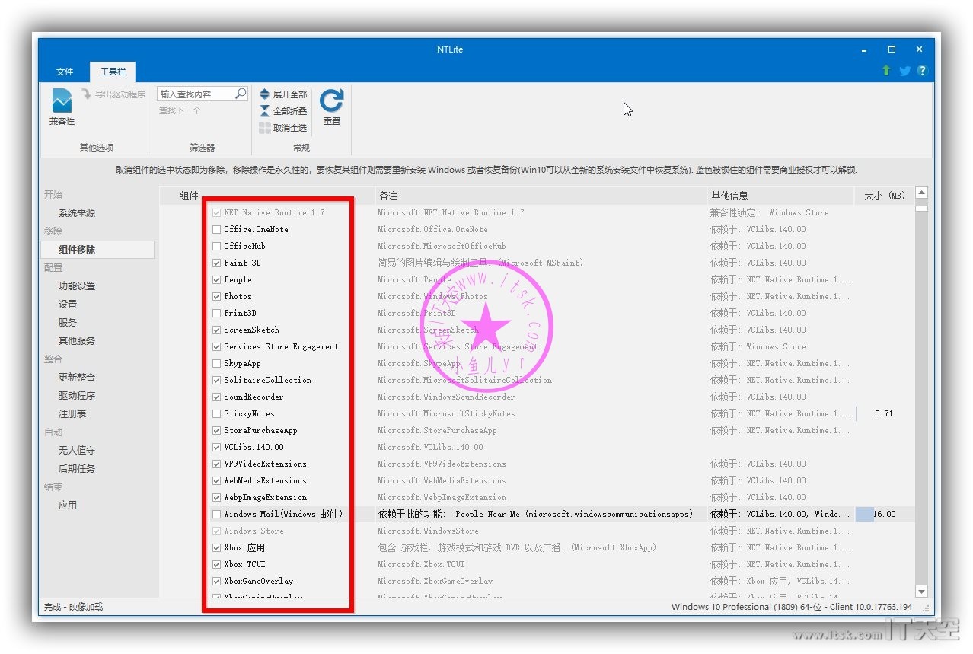Expand all components with 展开全部

[283, 94]
